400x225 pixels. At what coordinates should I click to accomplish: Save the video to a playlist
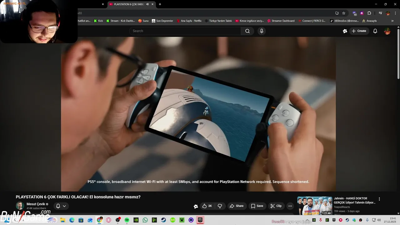click(x=257, y=206)
